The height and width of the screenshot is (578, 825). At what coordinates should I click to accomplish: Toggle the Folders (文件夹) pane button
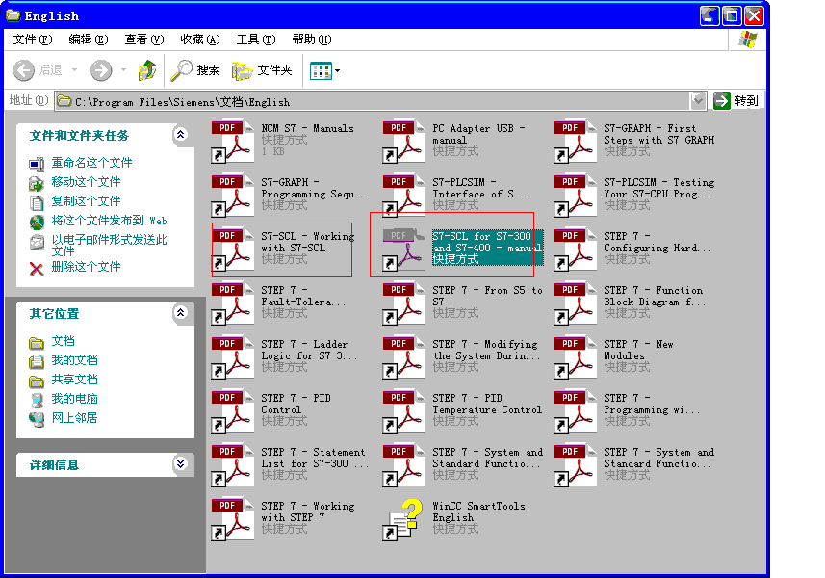(262, 70)
